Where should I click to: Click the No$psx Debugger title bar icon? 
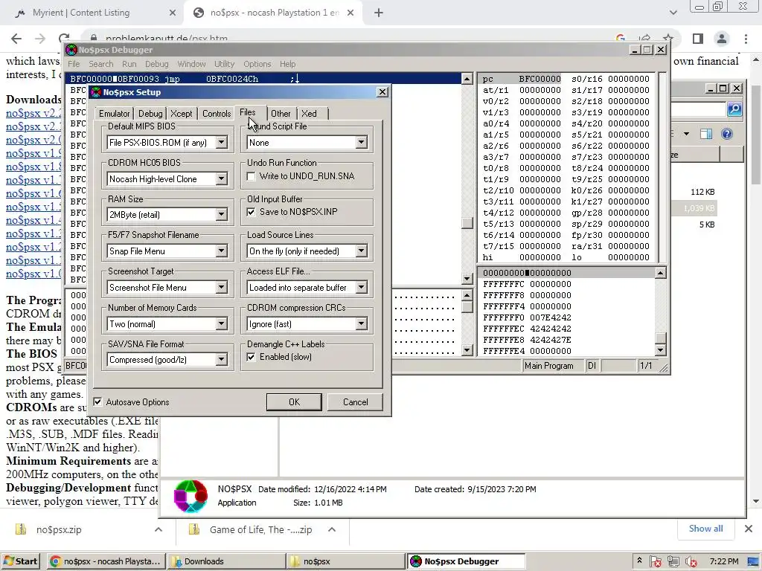click(x=71, y=50)
